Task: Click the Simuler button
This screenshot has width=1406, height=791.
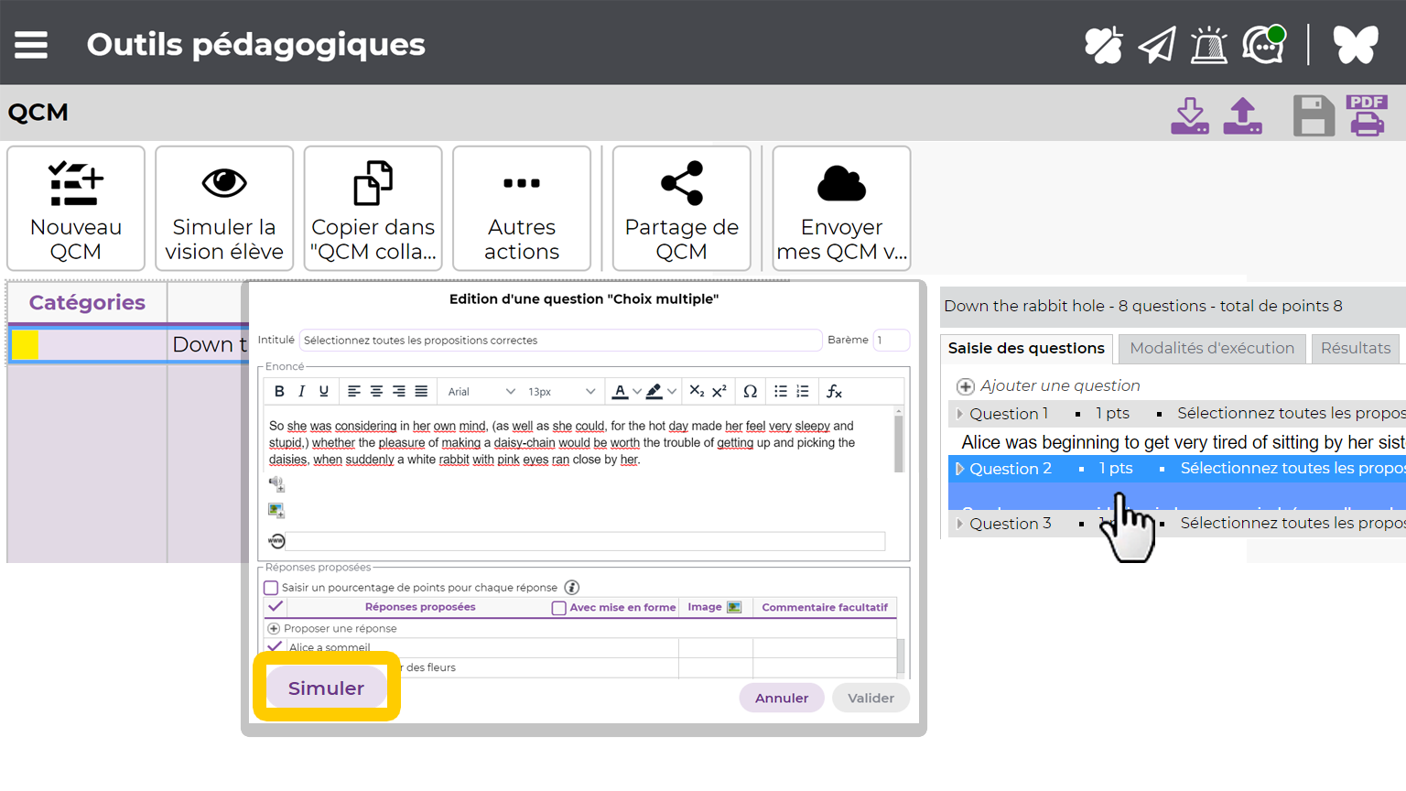Action: point(327,688)
